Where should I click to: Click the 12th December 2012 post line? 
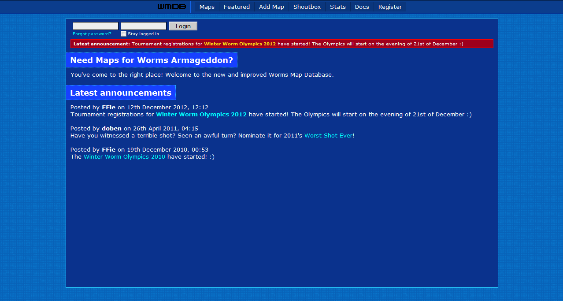tap(139, 107)
